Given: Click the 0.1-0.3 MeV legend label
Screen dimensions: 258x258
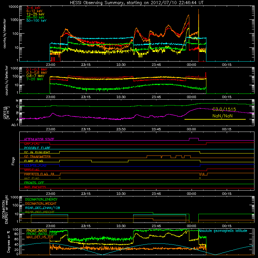Looking at the screenshot, I should point(36,70).
